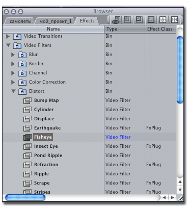Click the Video Transitions bin folder icon
The width and height of the screenshot is (189, 209).
17,36
